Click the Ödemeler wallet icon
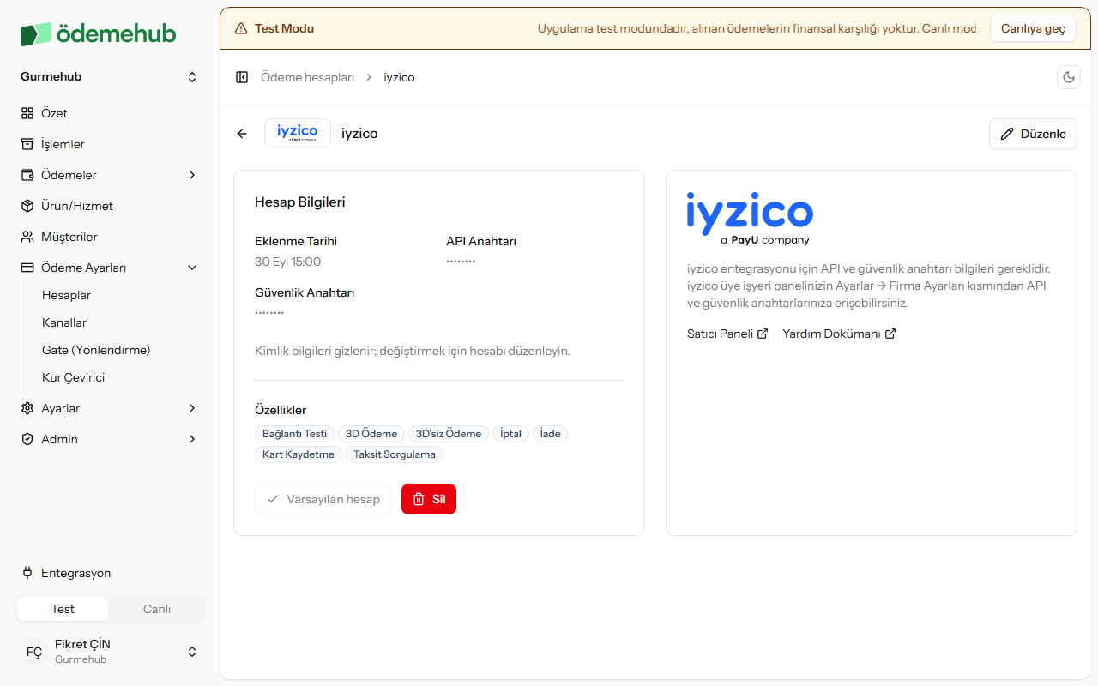This screenshot has width=1098, height=686. 27,175
